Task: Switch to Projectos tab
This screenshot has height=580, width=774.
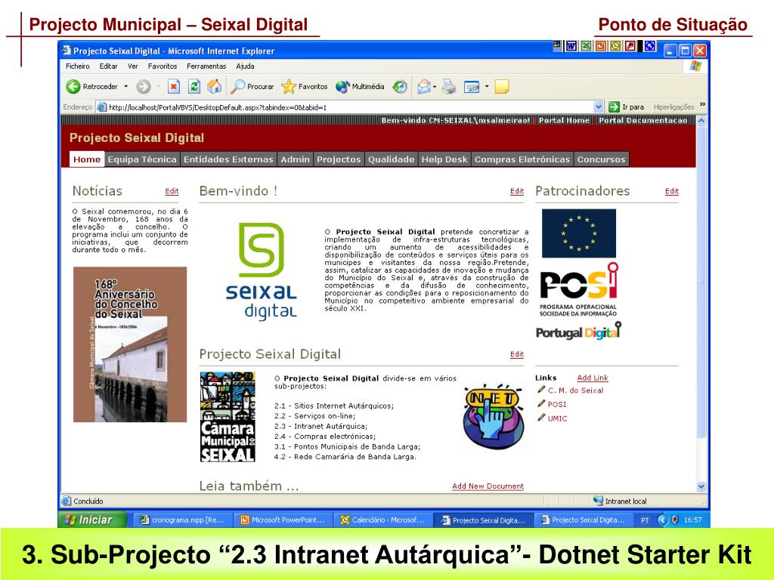Action: (339, 159)
